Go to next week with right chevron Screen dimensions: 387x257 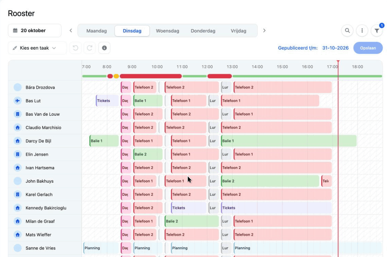coord(264,31)
